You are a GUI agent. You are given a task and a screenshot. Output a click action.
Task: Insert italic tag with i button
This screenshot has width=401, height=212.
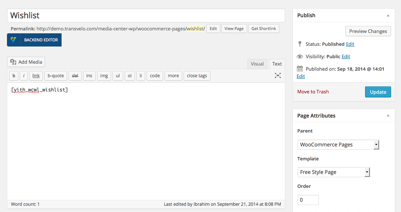[24, 75]
